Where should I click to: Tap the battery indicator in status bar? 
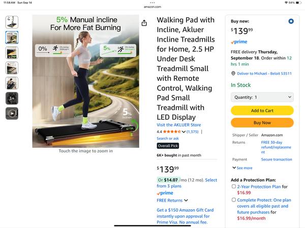click(298, 3)
